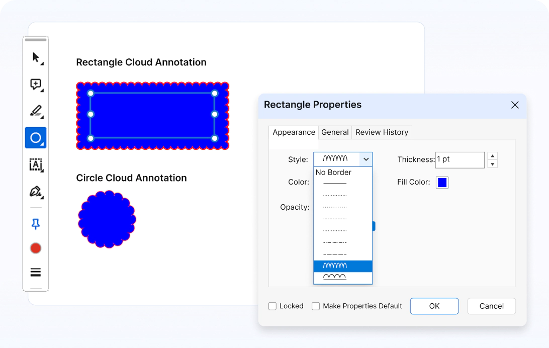The image size is (549, 348).
Task: Click the top-left handle of rectangle annotation
Action: [90, 94]
